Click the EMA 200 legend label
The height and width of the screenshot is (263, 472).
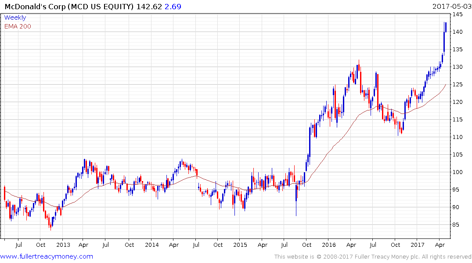click(x=18, y=26)
